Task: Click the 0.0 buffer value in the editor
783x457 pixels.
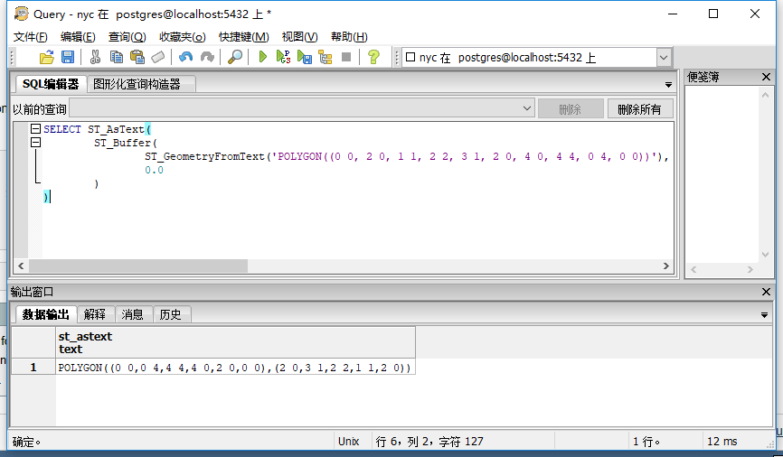Action: (154, 170)
